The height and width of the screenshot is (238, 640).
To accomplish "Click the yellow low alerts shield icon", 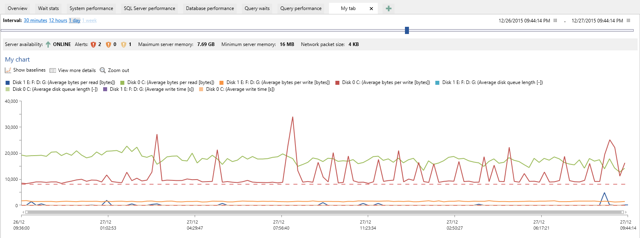I will click(124, 44).
